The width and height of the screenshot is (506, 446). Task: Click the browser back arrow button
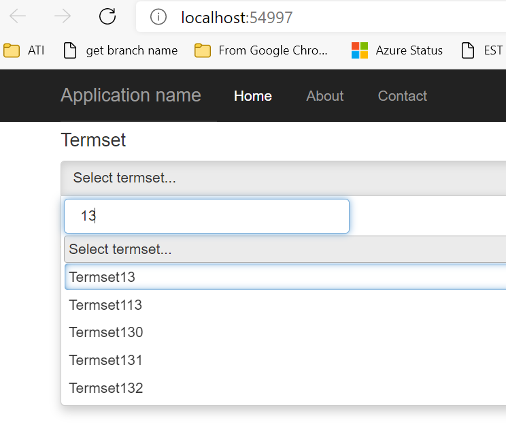click(18, 17)
